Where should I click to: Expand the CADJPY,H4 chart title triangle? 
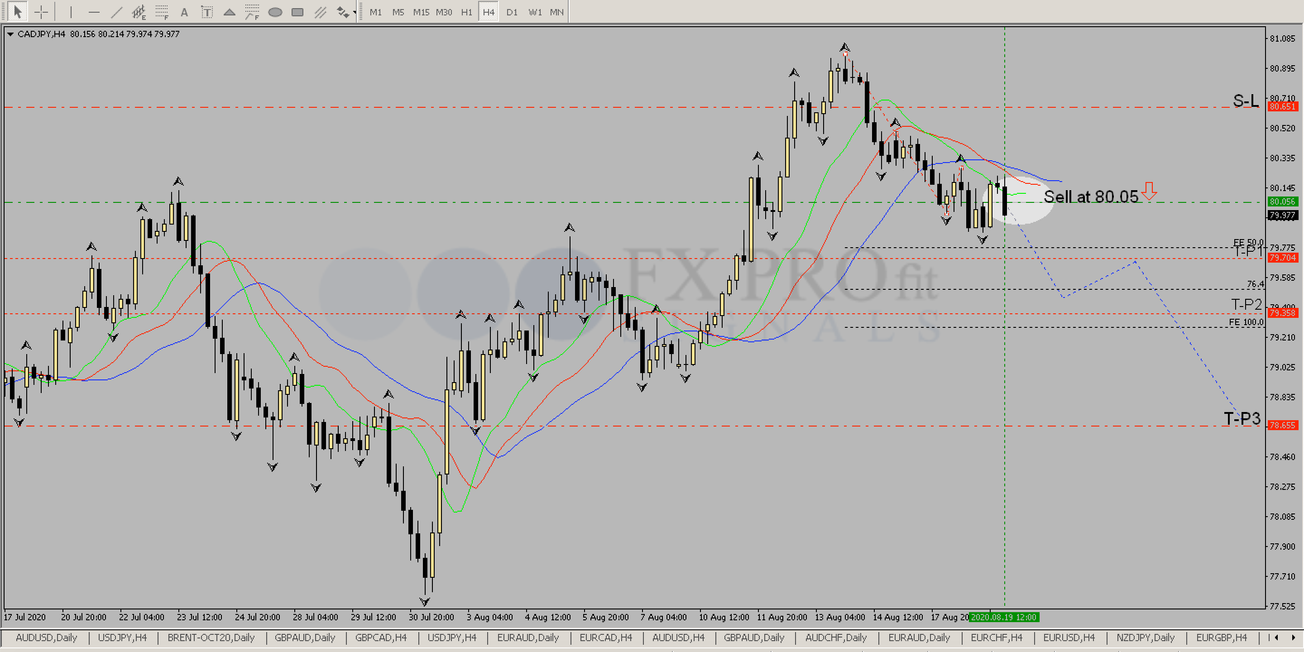pyautogui.click(x=10, y=34)
